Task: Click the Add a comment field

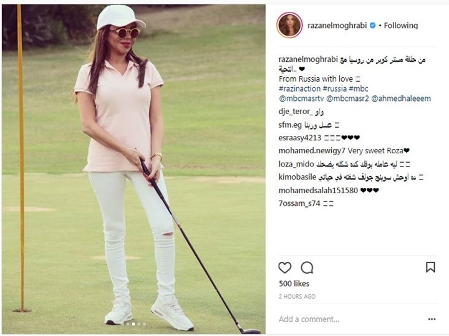Action: coord(350,319)
